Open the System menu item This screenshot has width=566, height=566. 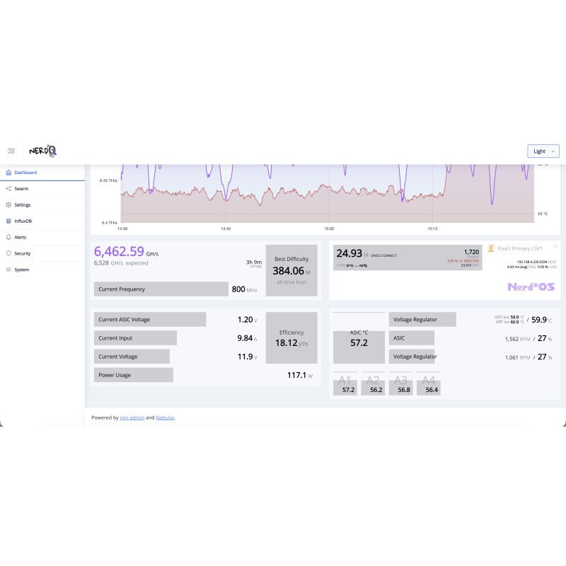point(42,270)
